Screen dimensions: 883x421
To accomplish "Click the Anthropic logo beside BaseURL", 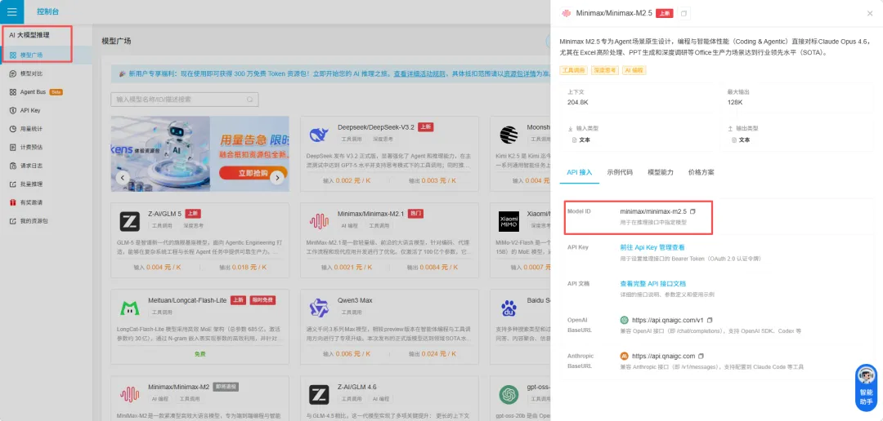I will (x=624, y=356).
